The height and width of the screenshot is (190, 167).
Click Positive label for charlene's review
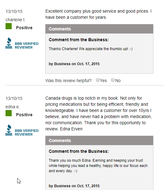24,28
